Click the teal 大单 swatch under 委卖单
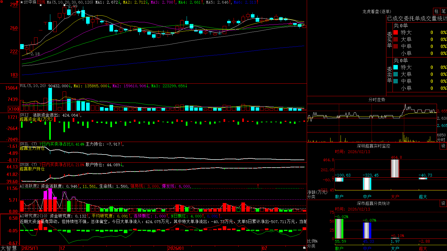The width and height of the screenshot is (447, 251). click(396, 74)
